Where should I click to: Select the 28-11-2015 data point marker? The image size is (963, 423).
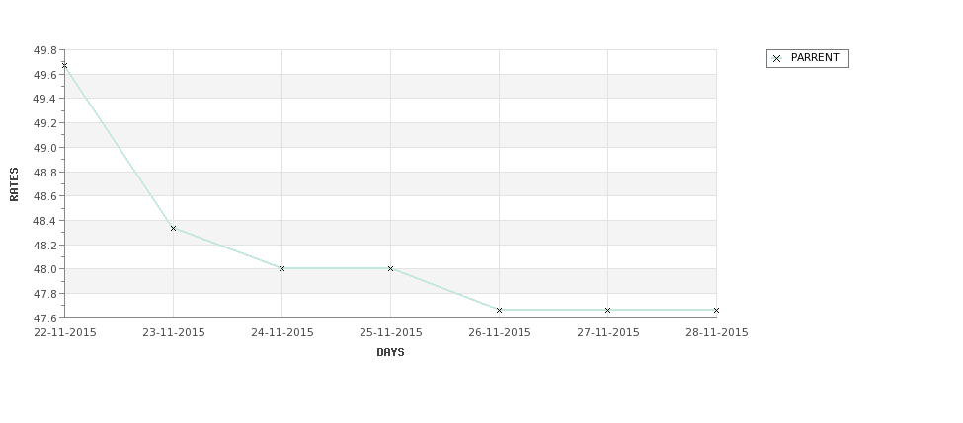point(716,311)
